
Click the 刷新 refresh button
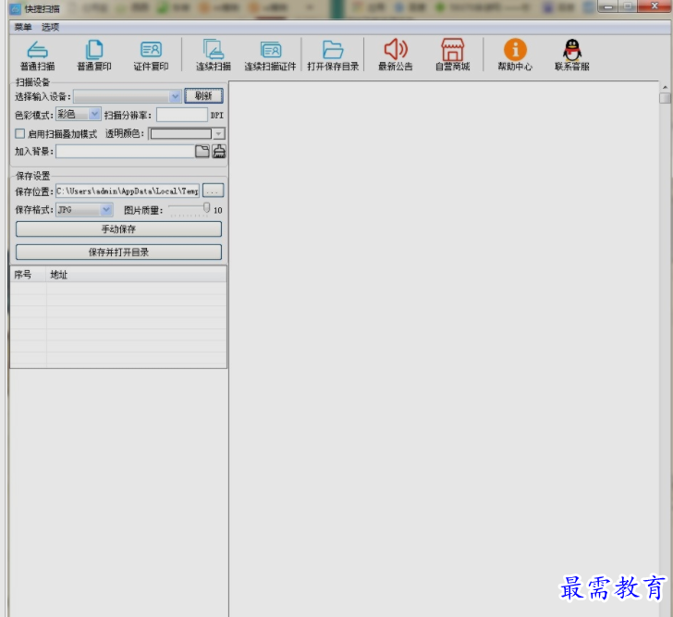(204, 96)
